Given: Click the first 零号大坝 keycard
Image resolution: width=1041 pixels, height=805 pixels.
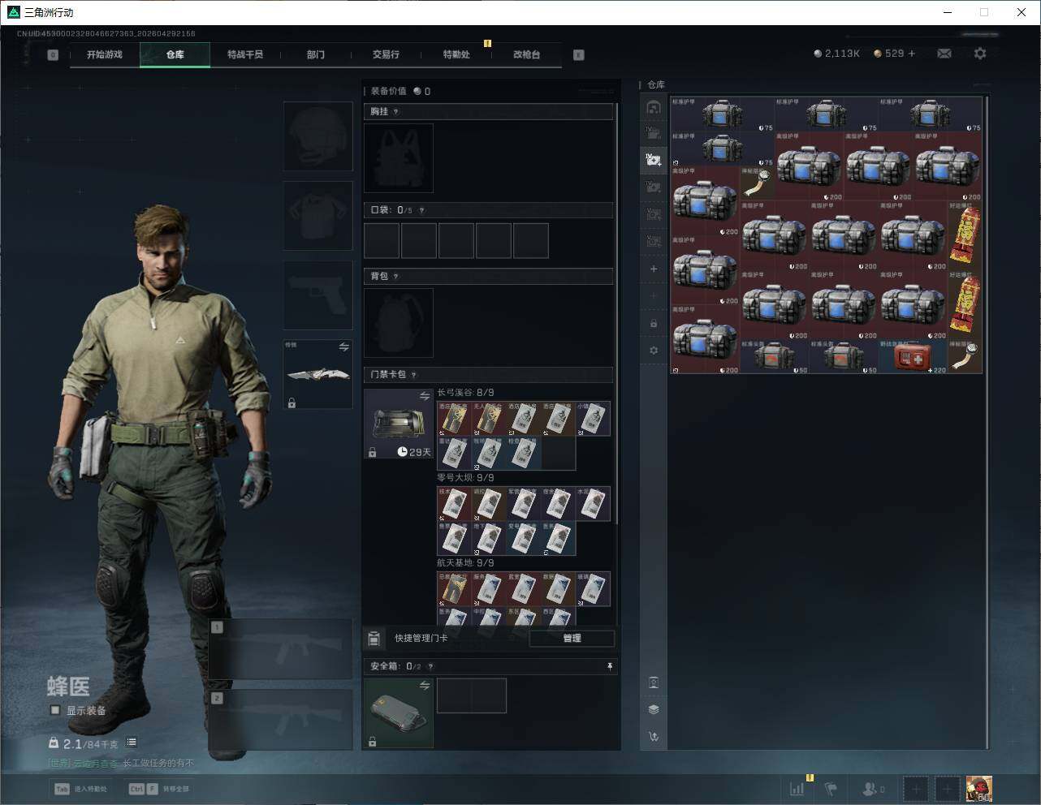Looking at the screenshot, I should tap(454, 504).
